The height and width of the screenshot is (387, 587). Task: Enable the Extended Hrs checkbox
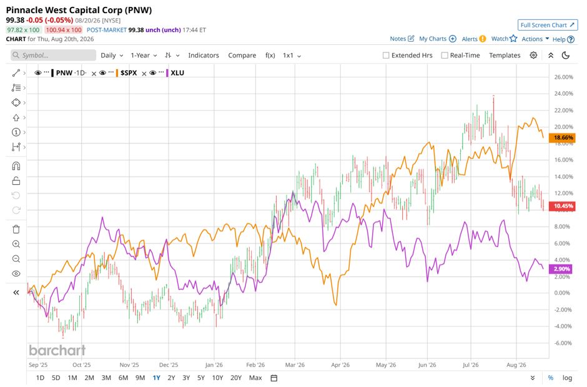click(x=386, y=56)
